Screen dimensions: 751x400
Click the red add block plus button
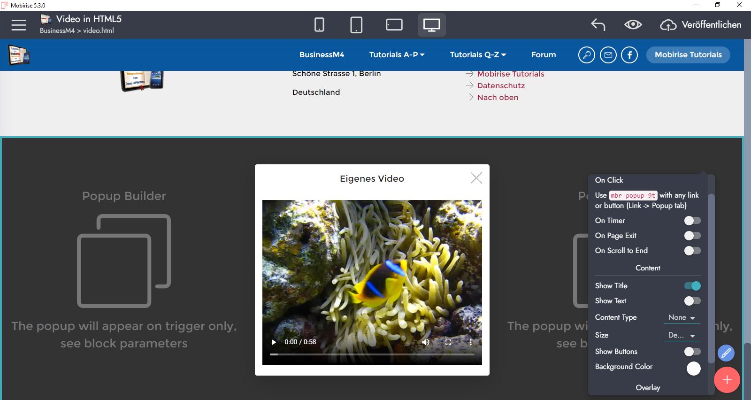click(727, 380)
